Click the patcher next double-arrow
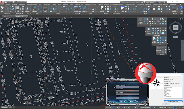Image resolution: width=184 pixels, height=109 pixels. coord(141,87)
